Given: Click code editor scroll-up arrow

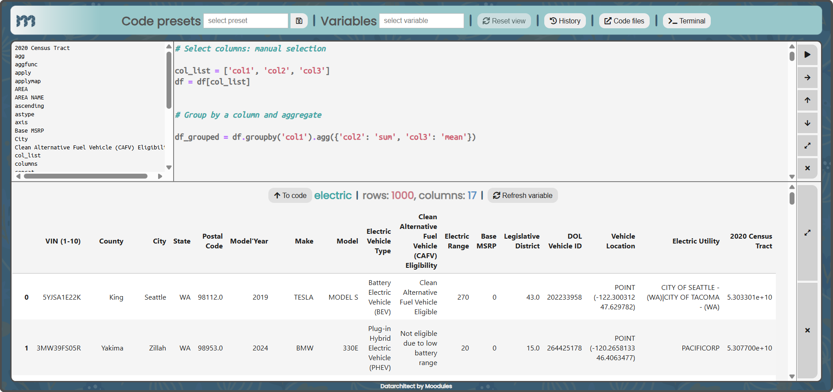Looking at the screenshot, I should click(792, 46).
